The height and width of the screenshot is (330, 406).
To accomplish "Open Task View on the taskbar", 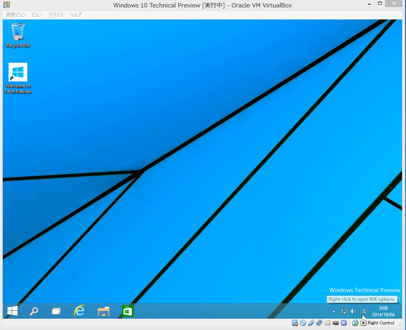I will tap(56, 311).
